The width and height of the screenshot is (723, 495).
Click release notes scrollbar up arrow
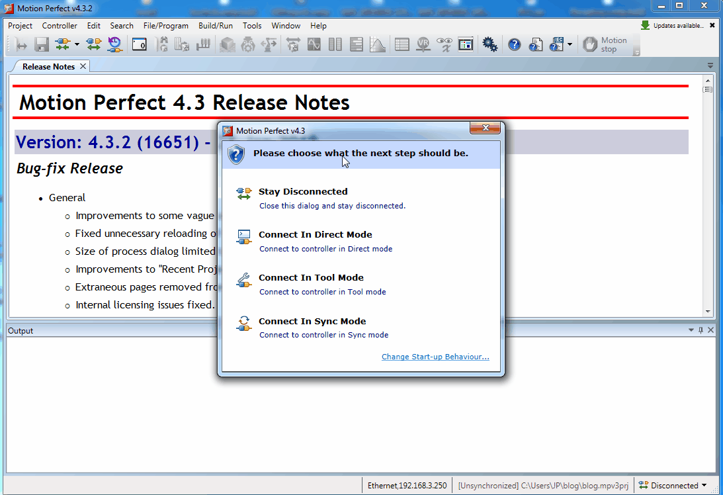click(708, 80)
